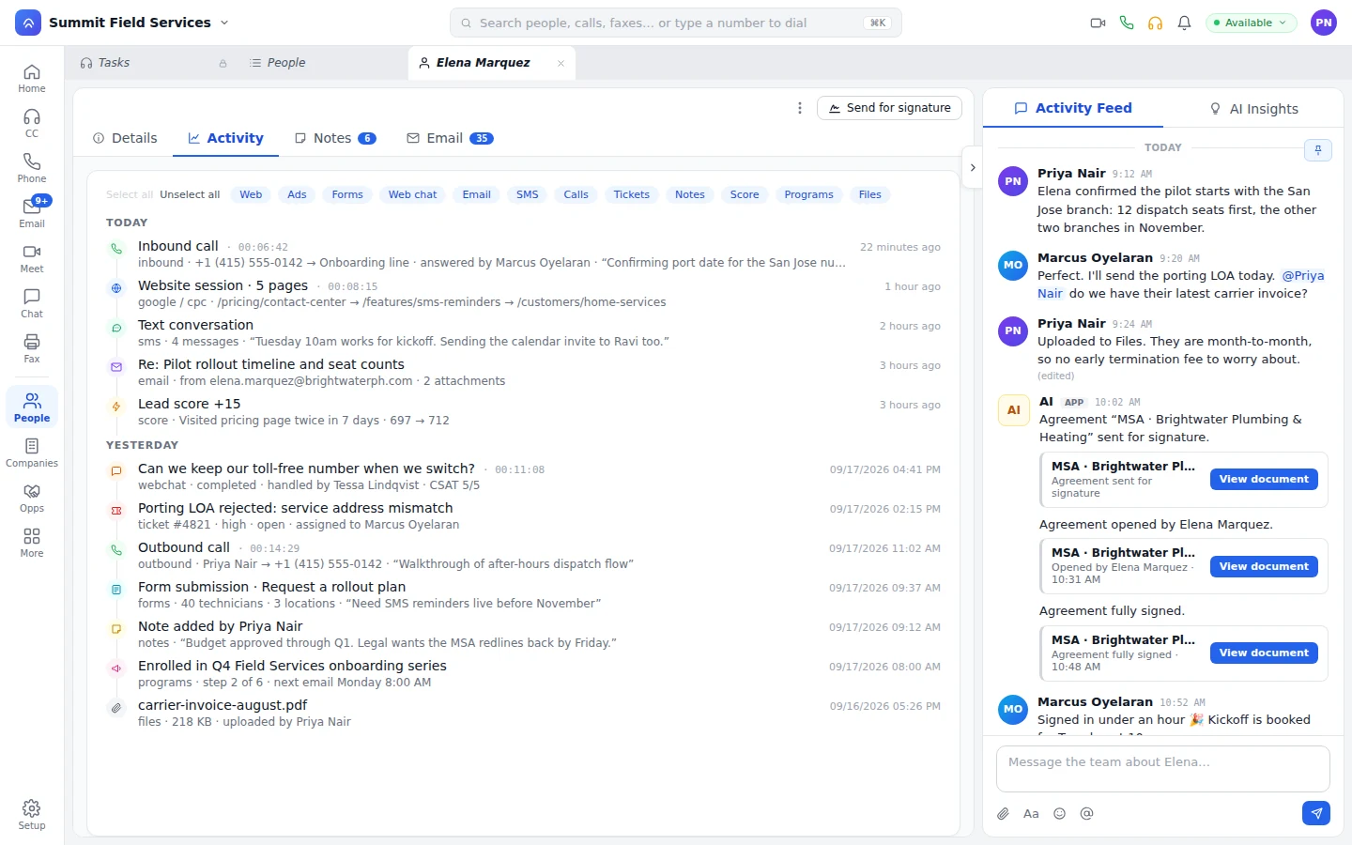Focus the search people, calls, faxes field
Viewport: 1352px width, 845px height.
(676, 23)
